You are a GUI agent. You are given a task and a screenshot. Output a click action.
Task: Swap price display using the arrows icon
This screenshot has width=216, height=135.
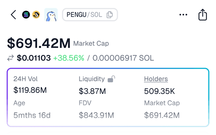pyautogui.click(x=10, y=58)
